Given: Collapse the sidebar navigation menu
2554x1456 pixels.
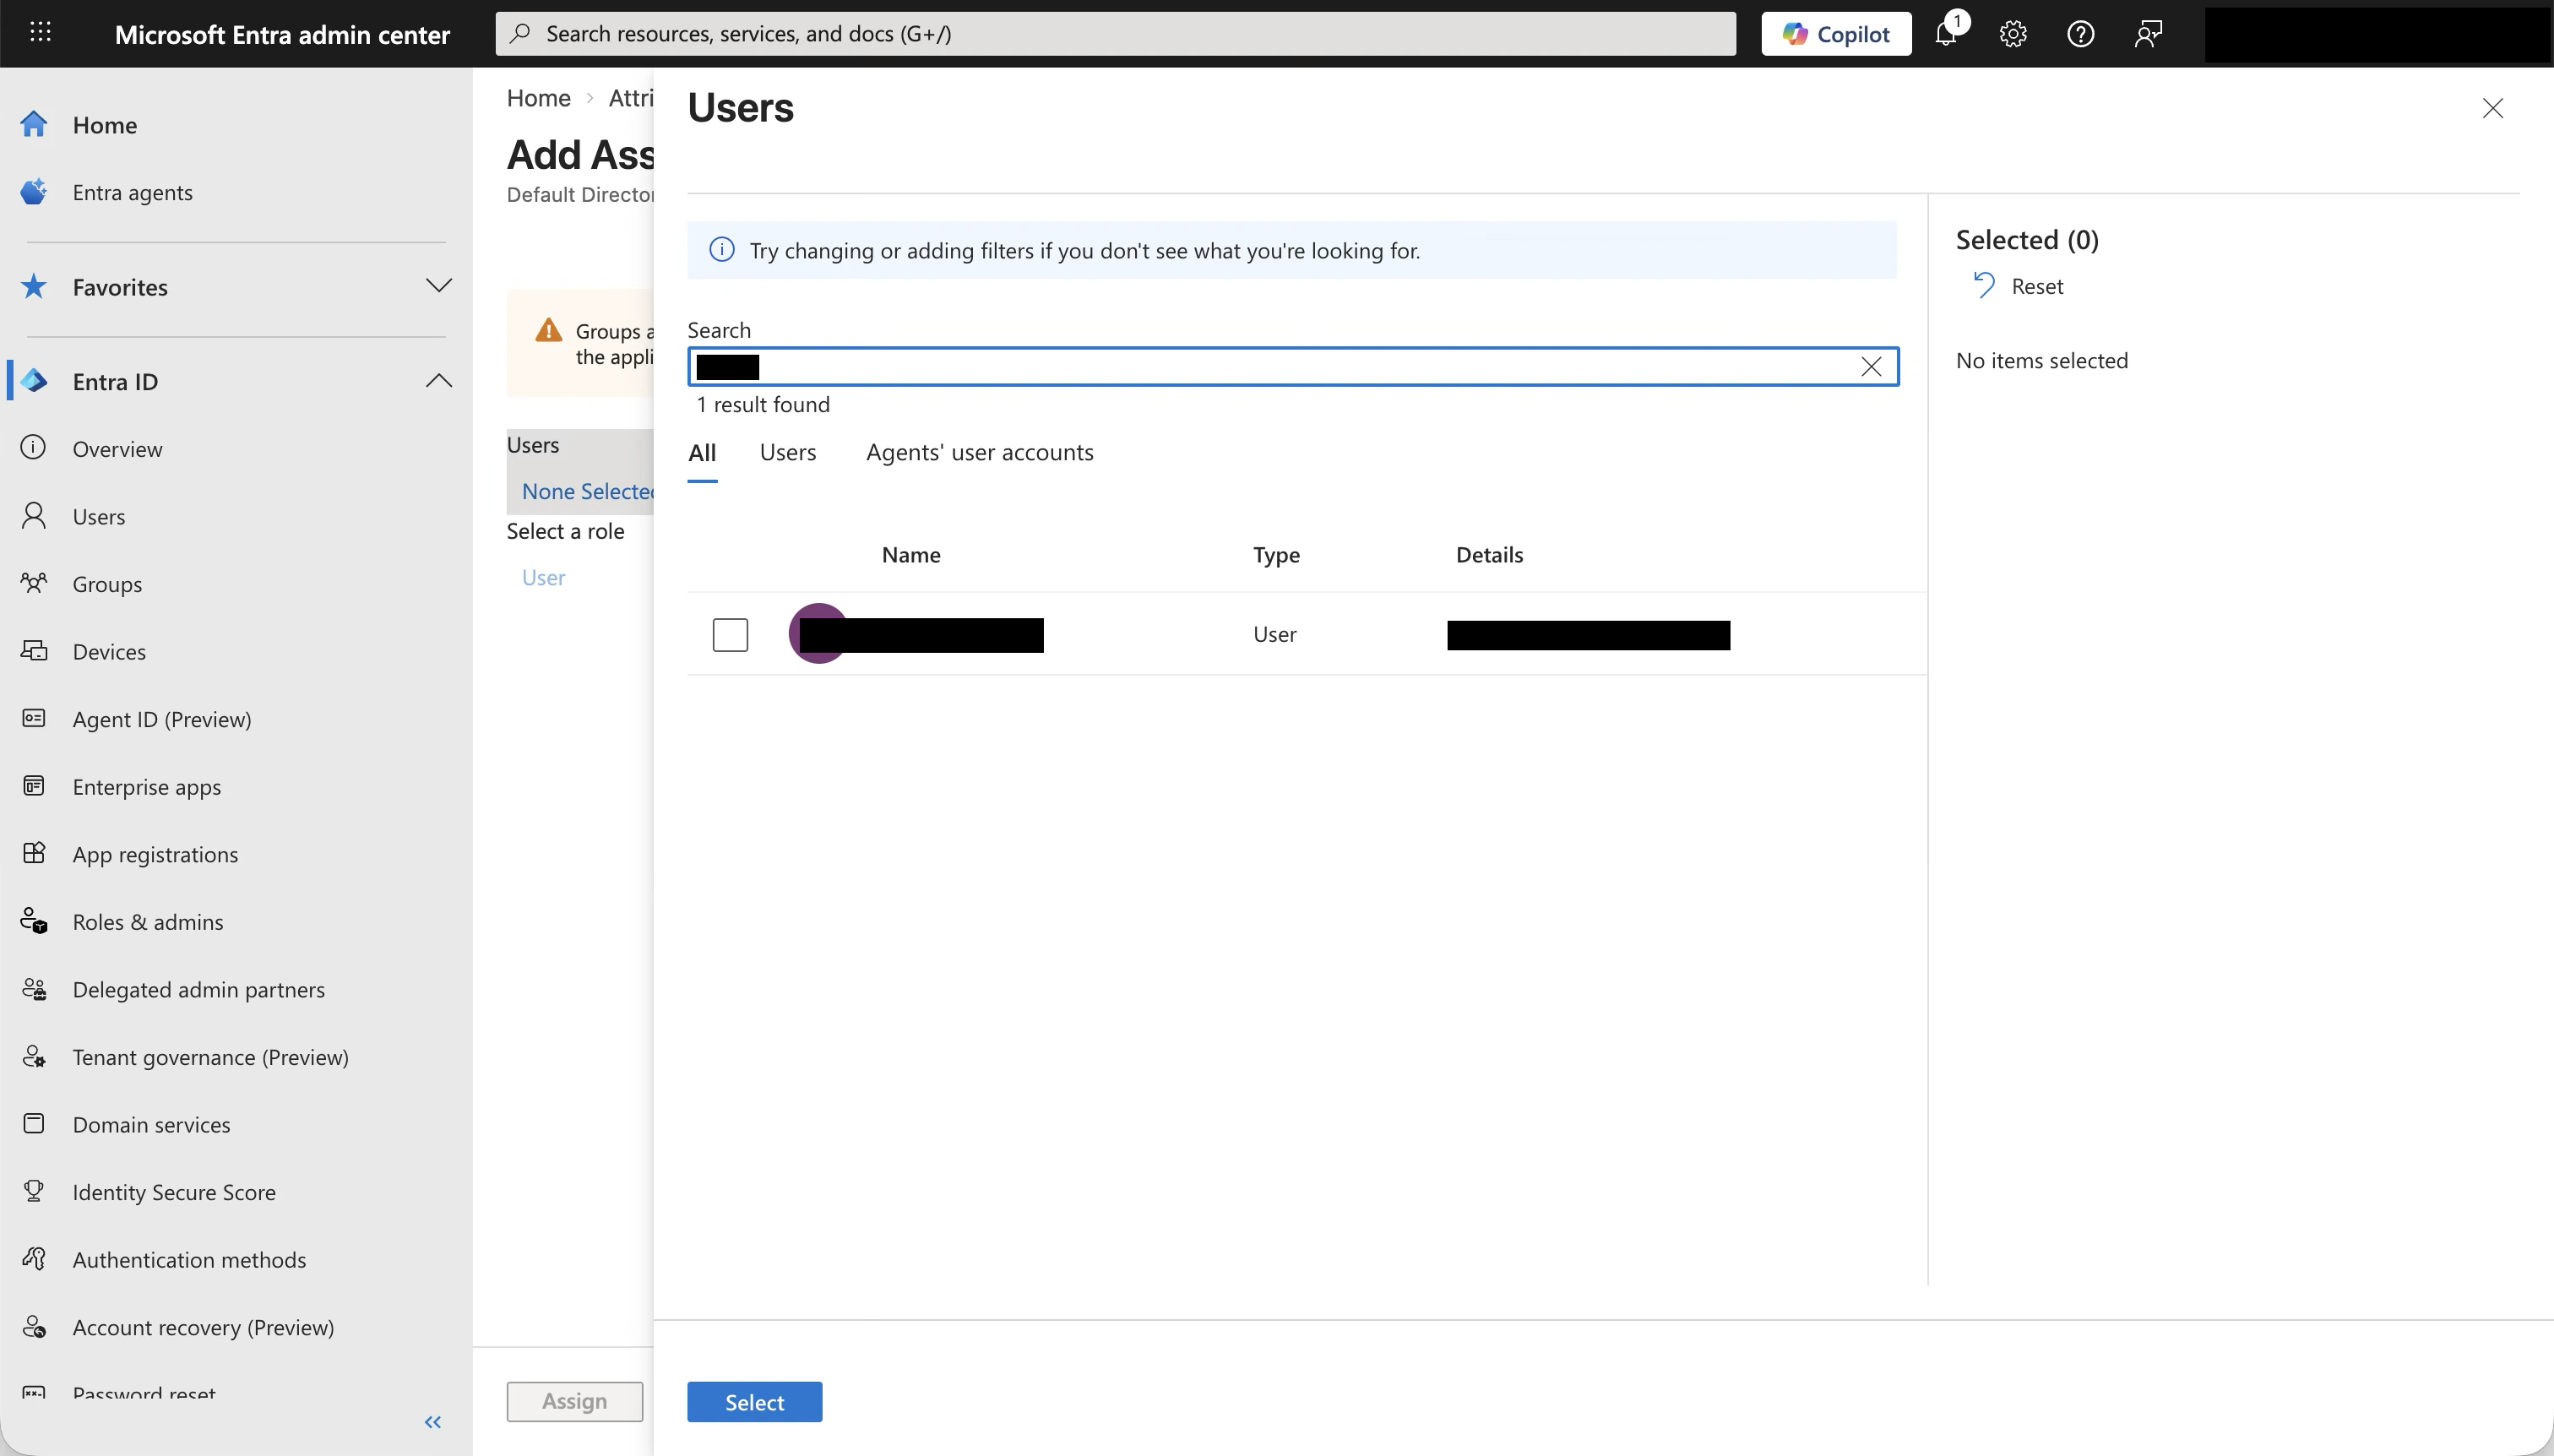Looking at the screenshot, I should [x=433, y=1422].
